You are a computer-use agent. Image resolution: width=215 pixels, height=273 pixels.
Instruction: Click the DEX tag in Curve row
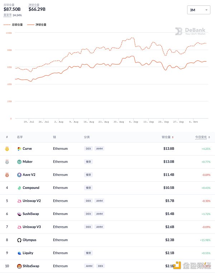[88, 149]
